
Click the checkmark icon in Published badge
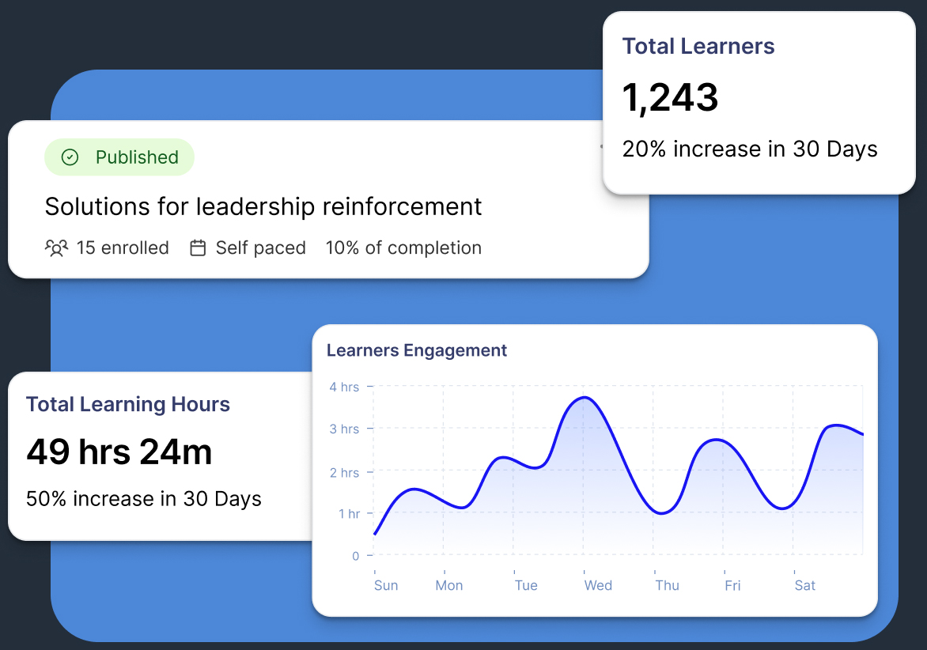tap(70, 157)
